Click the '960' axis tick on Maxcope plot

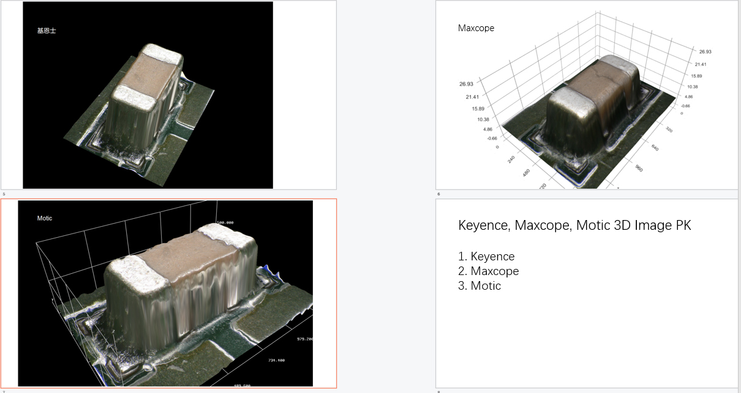coord(638,168)
